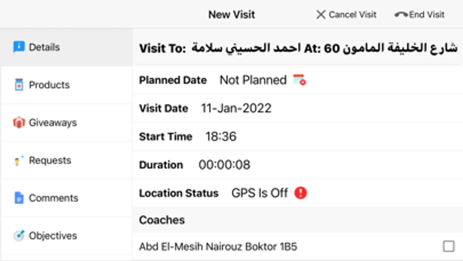Viewport: 463px width, 261px height.
Task: Select the coach row Abd El-Mesih Nairouz Boktor
Action: pos(218,247)
